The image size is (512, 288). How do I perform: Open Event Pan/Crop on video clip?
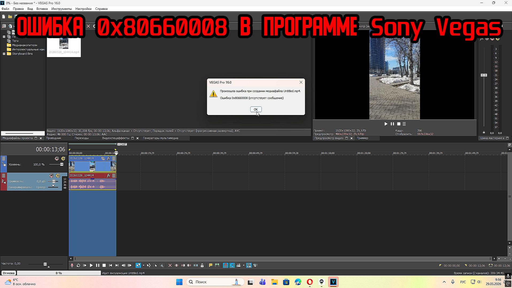tap(103, 159)
